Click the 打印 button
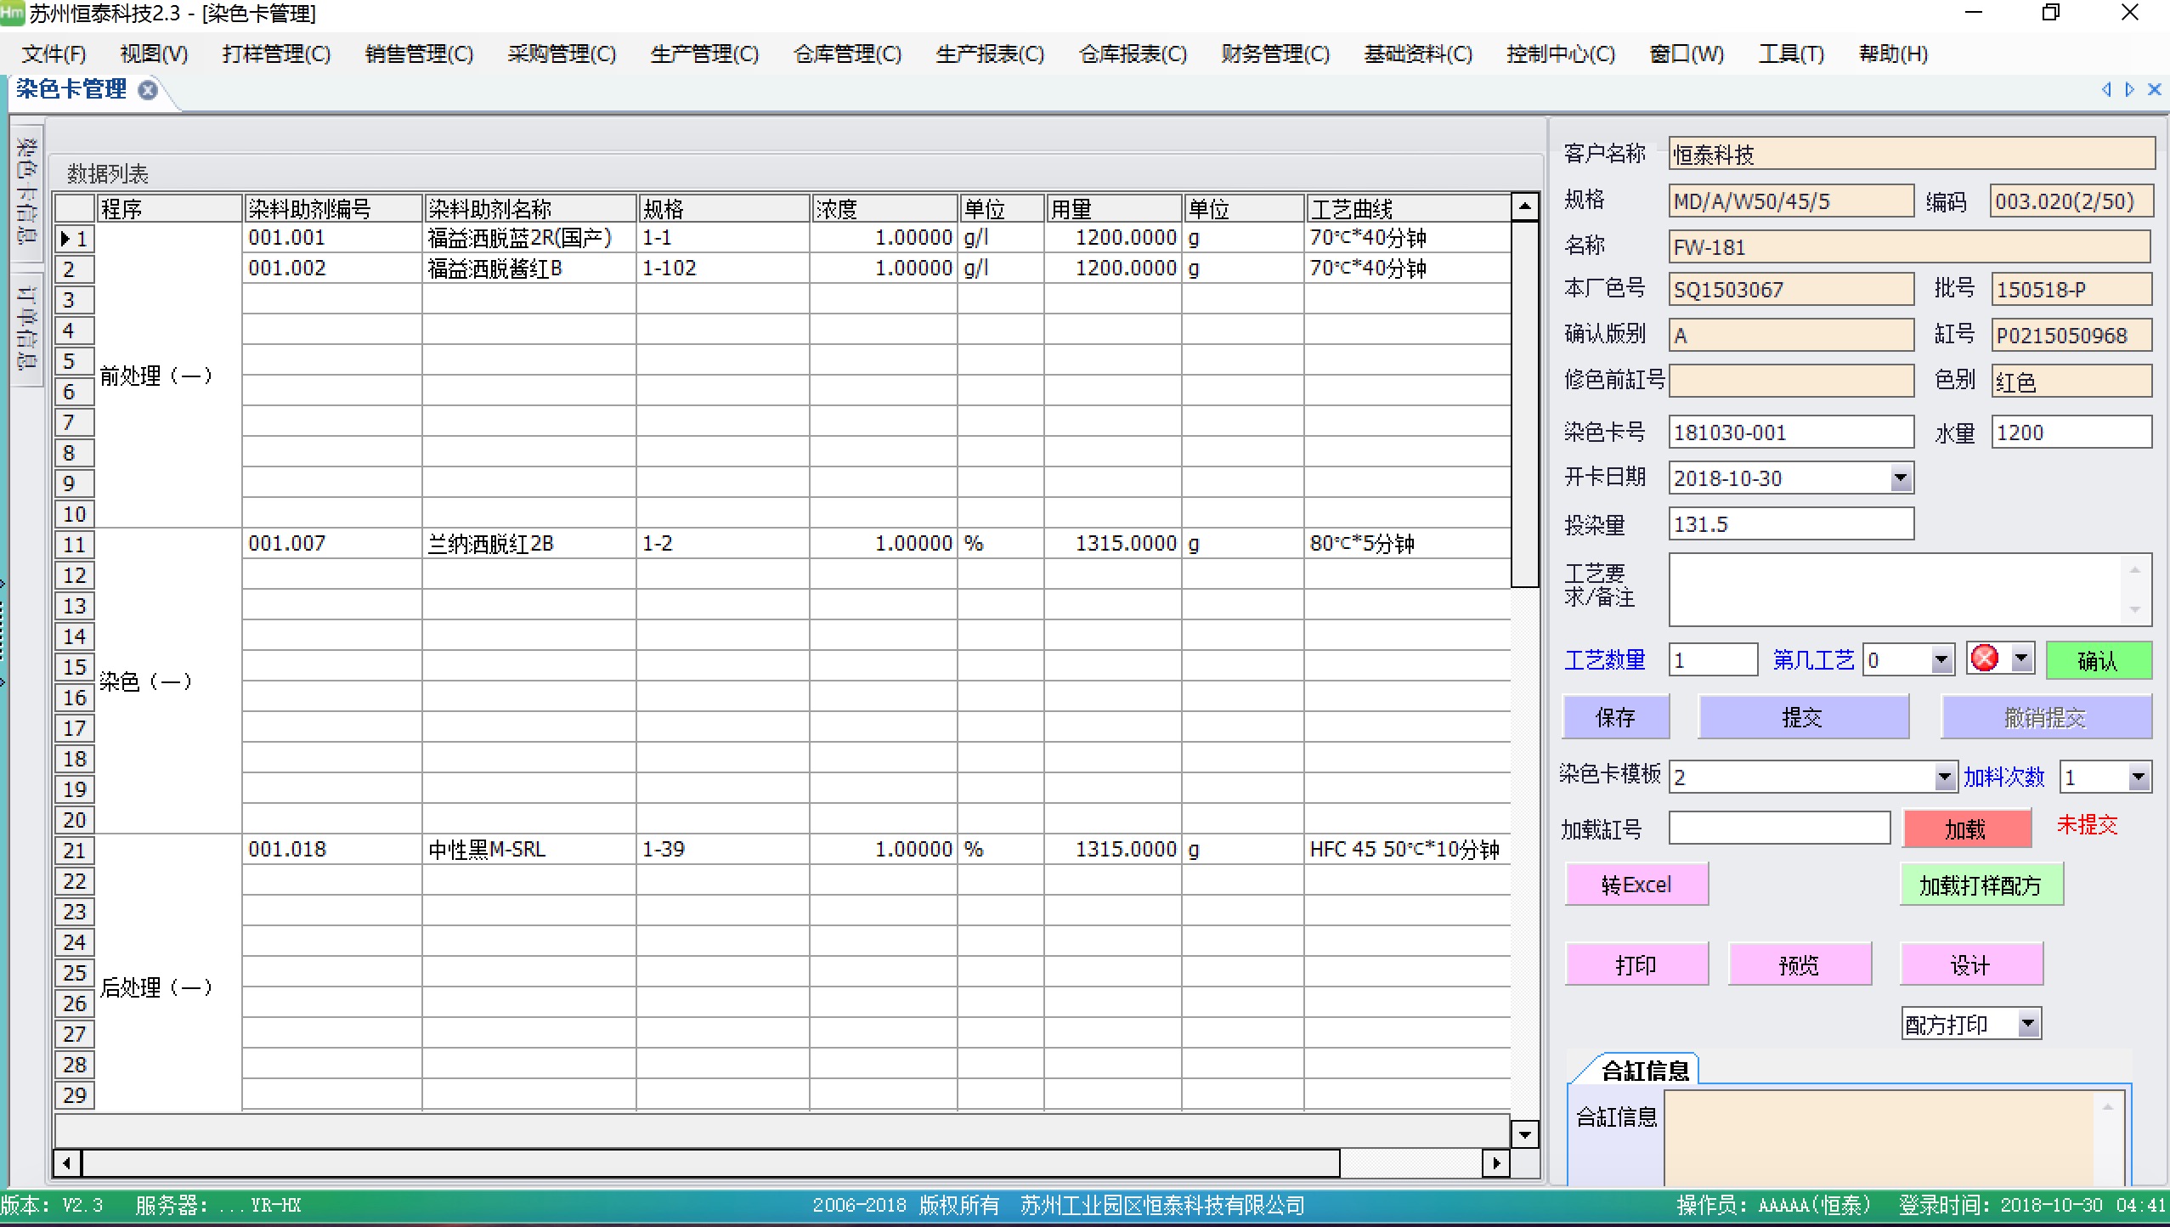This screenshot has width=2170, height=1227. [1636, 964]
